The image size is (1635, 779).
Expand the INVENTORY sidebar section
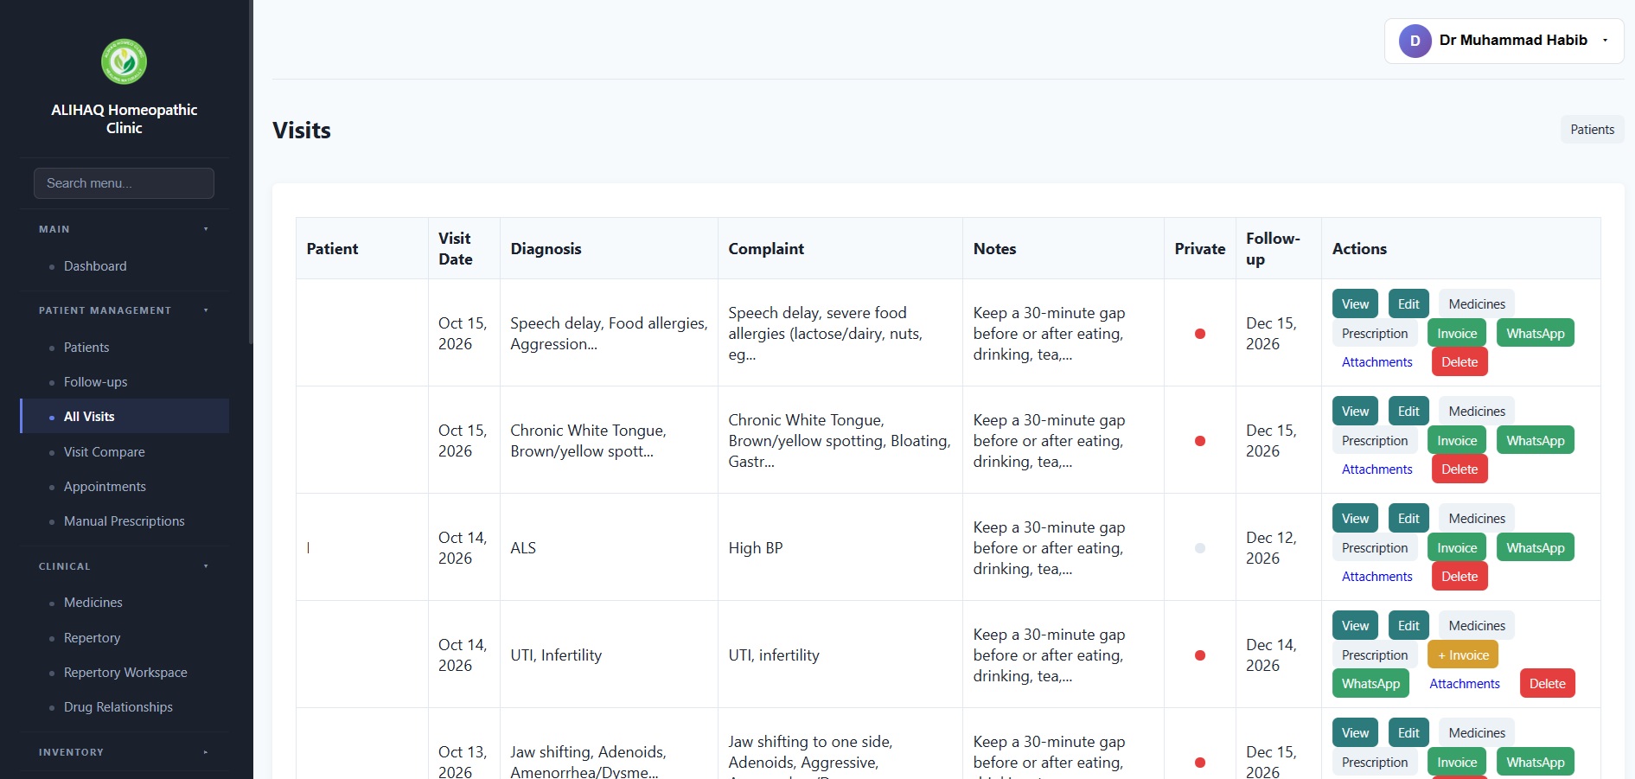(124, 752)
